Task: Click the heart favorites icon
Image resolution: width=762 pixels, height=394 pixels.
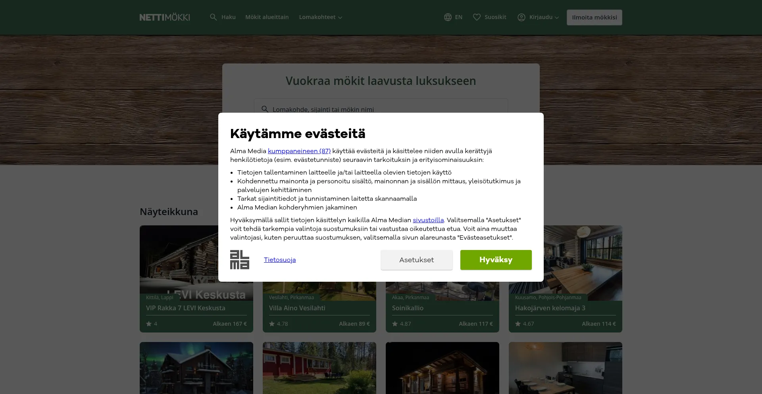Action: (477, 17)
